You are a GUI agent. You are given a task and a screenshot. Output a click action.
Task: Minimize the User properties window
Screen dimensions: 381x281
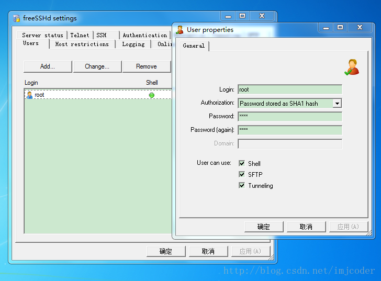(x=326, y=28)
